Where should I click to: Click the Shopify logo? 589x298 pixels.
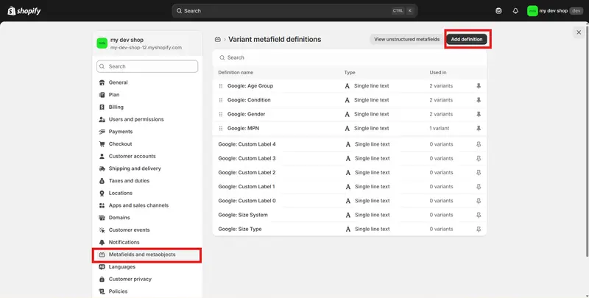point(24,10)
